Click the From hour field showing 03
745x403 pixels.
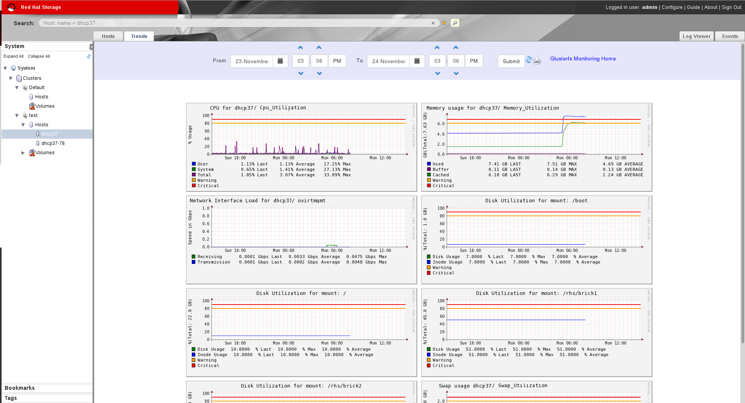click(x=301, y=61)
